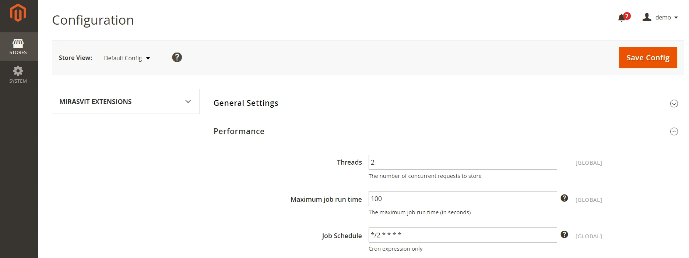Open the notifications bell
The height and width of the screenshot is (258, 689).
coord(621,17)
